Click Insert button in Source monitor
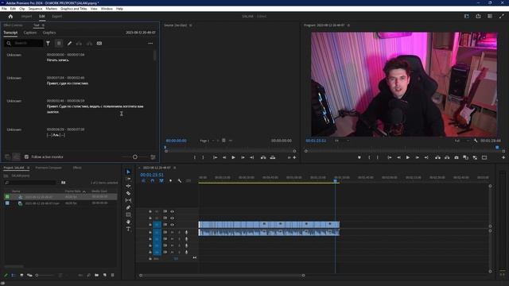509x286 pixels. click(x=263, y=157)
